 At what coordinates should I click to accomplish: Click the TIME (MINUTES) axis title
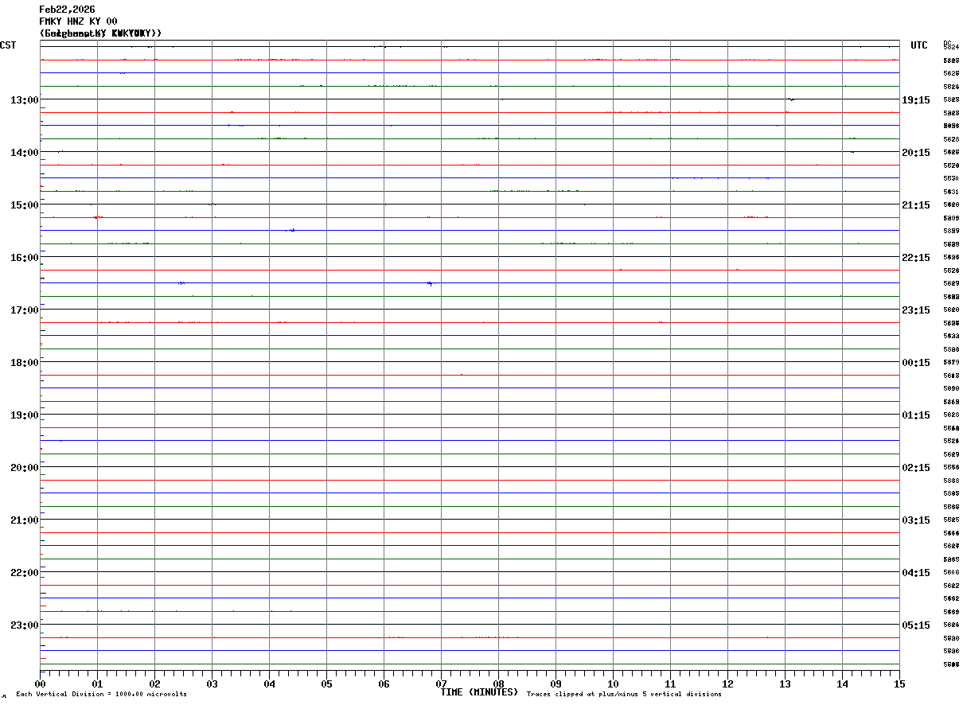click(x=479, y=692)
